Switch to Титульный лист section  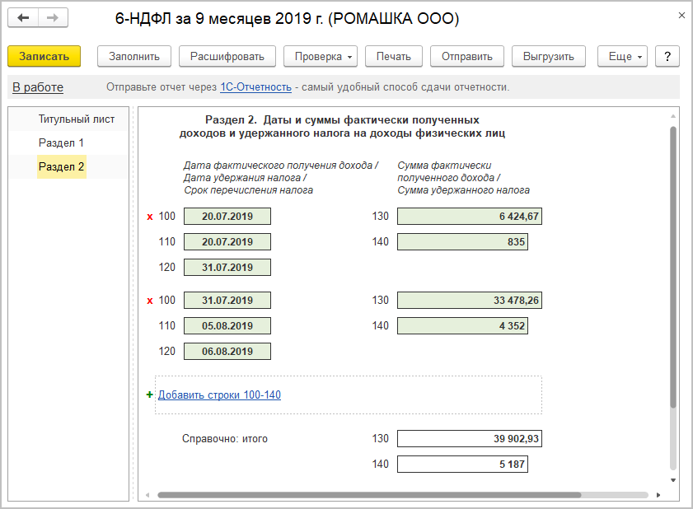coord(77,119)
